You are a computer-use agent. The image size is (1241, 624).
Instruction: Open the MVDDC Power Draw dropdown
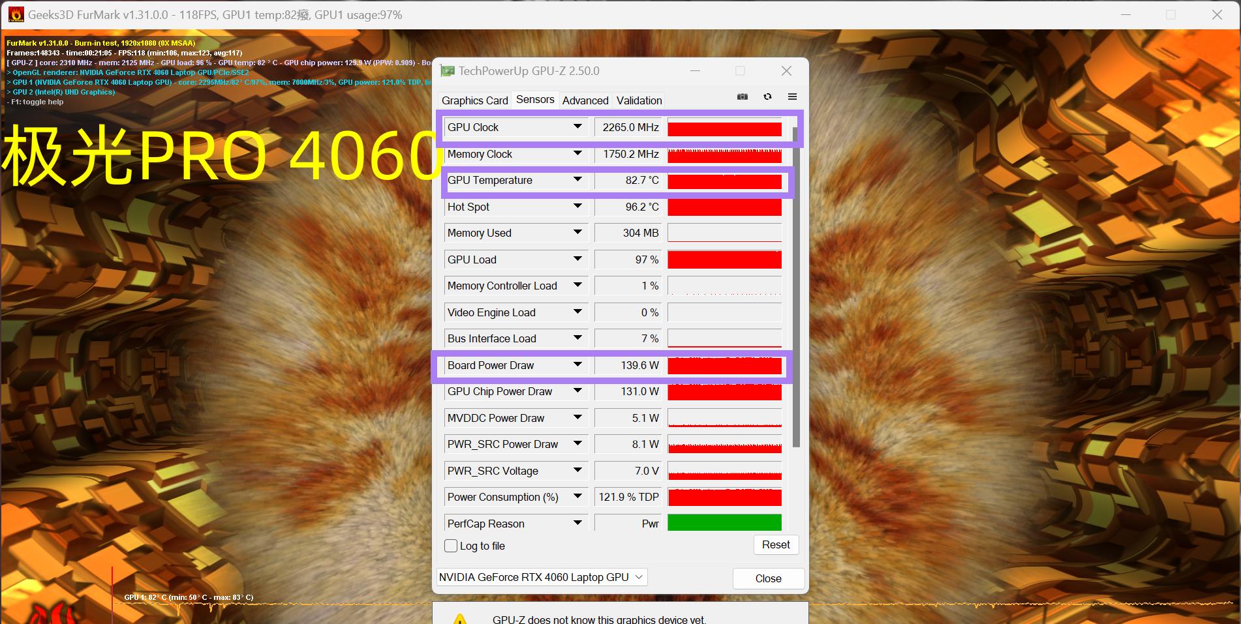point(577,418)
